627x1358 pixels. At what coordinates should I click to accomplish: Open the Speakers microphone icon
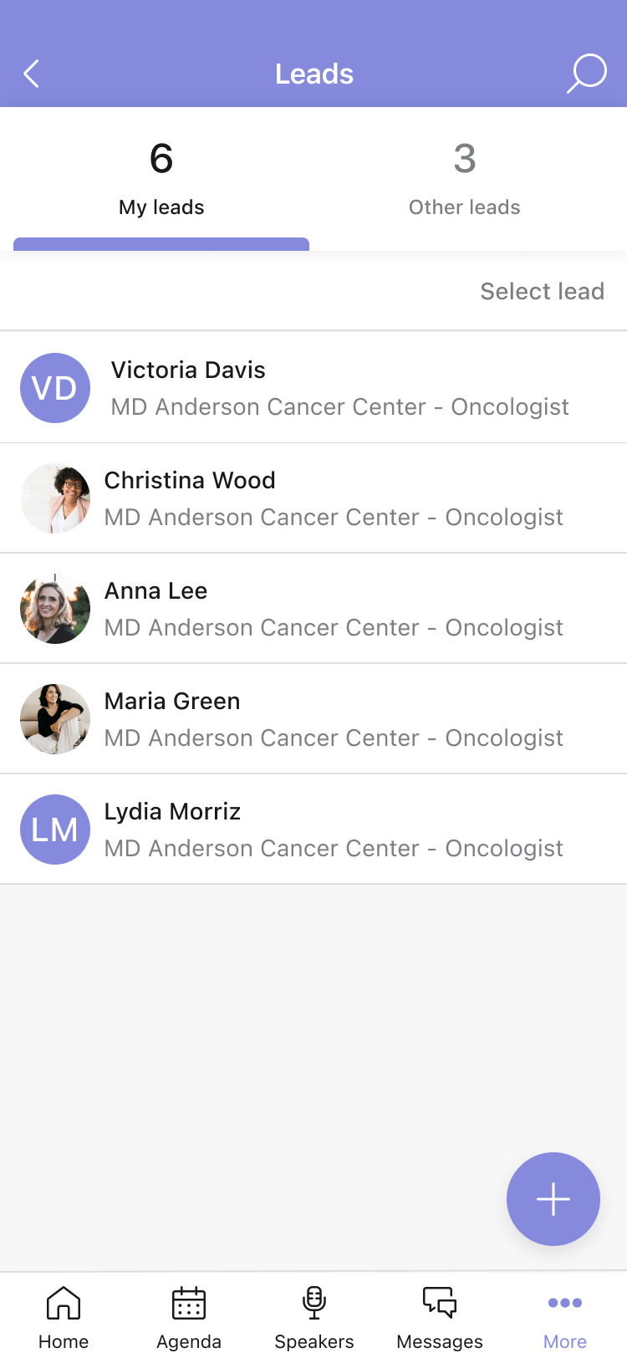pyautogui.click(x=314, y=1303)
